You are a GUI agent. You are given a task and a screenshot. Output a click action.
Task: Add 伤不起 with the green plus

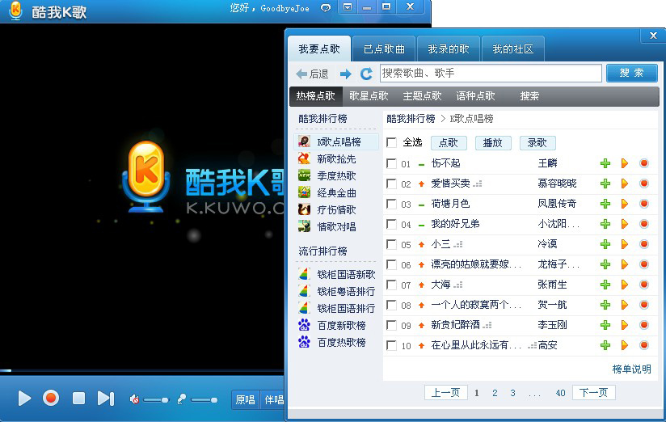pyautogui.click(x=605, y=163)
